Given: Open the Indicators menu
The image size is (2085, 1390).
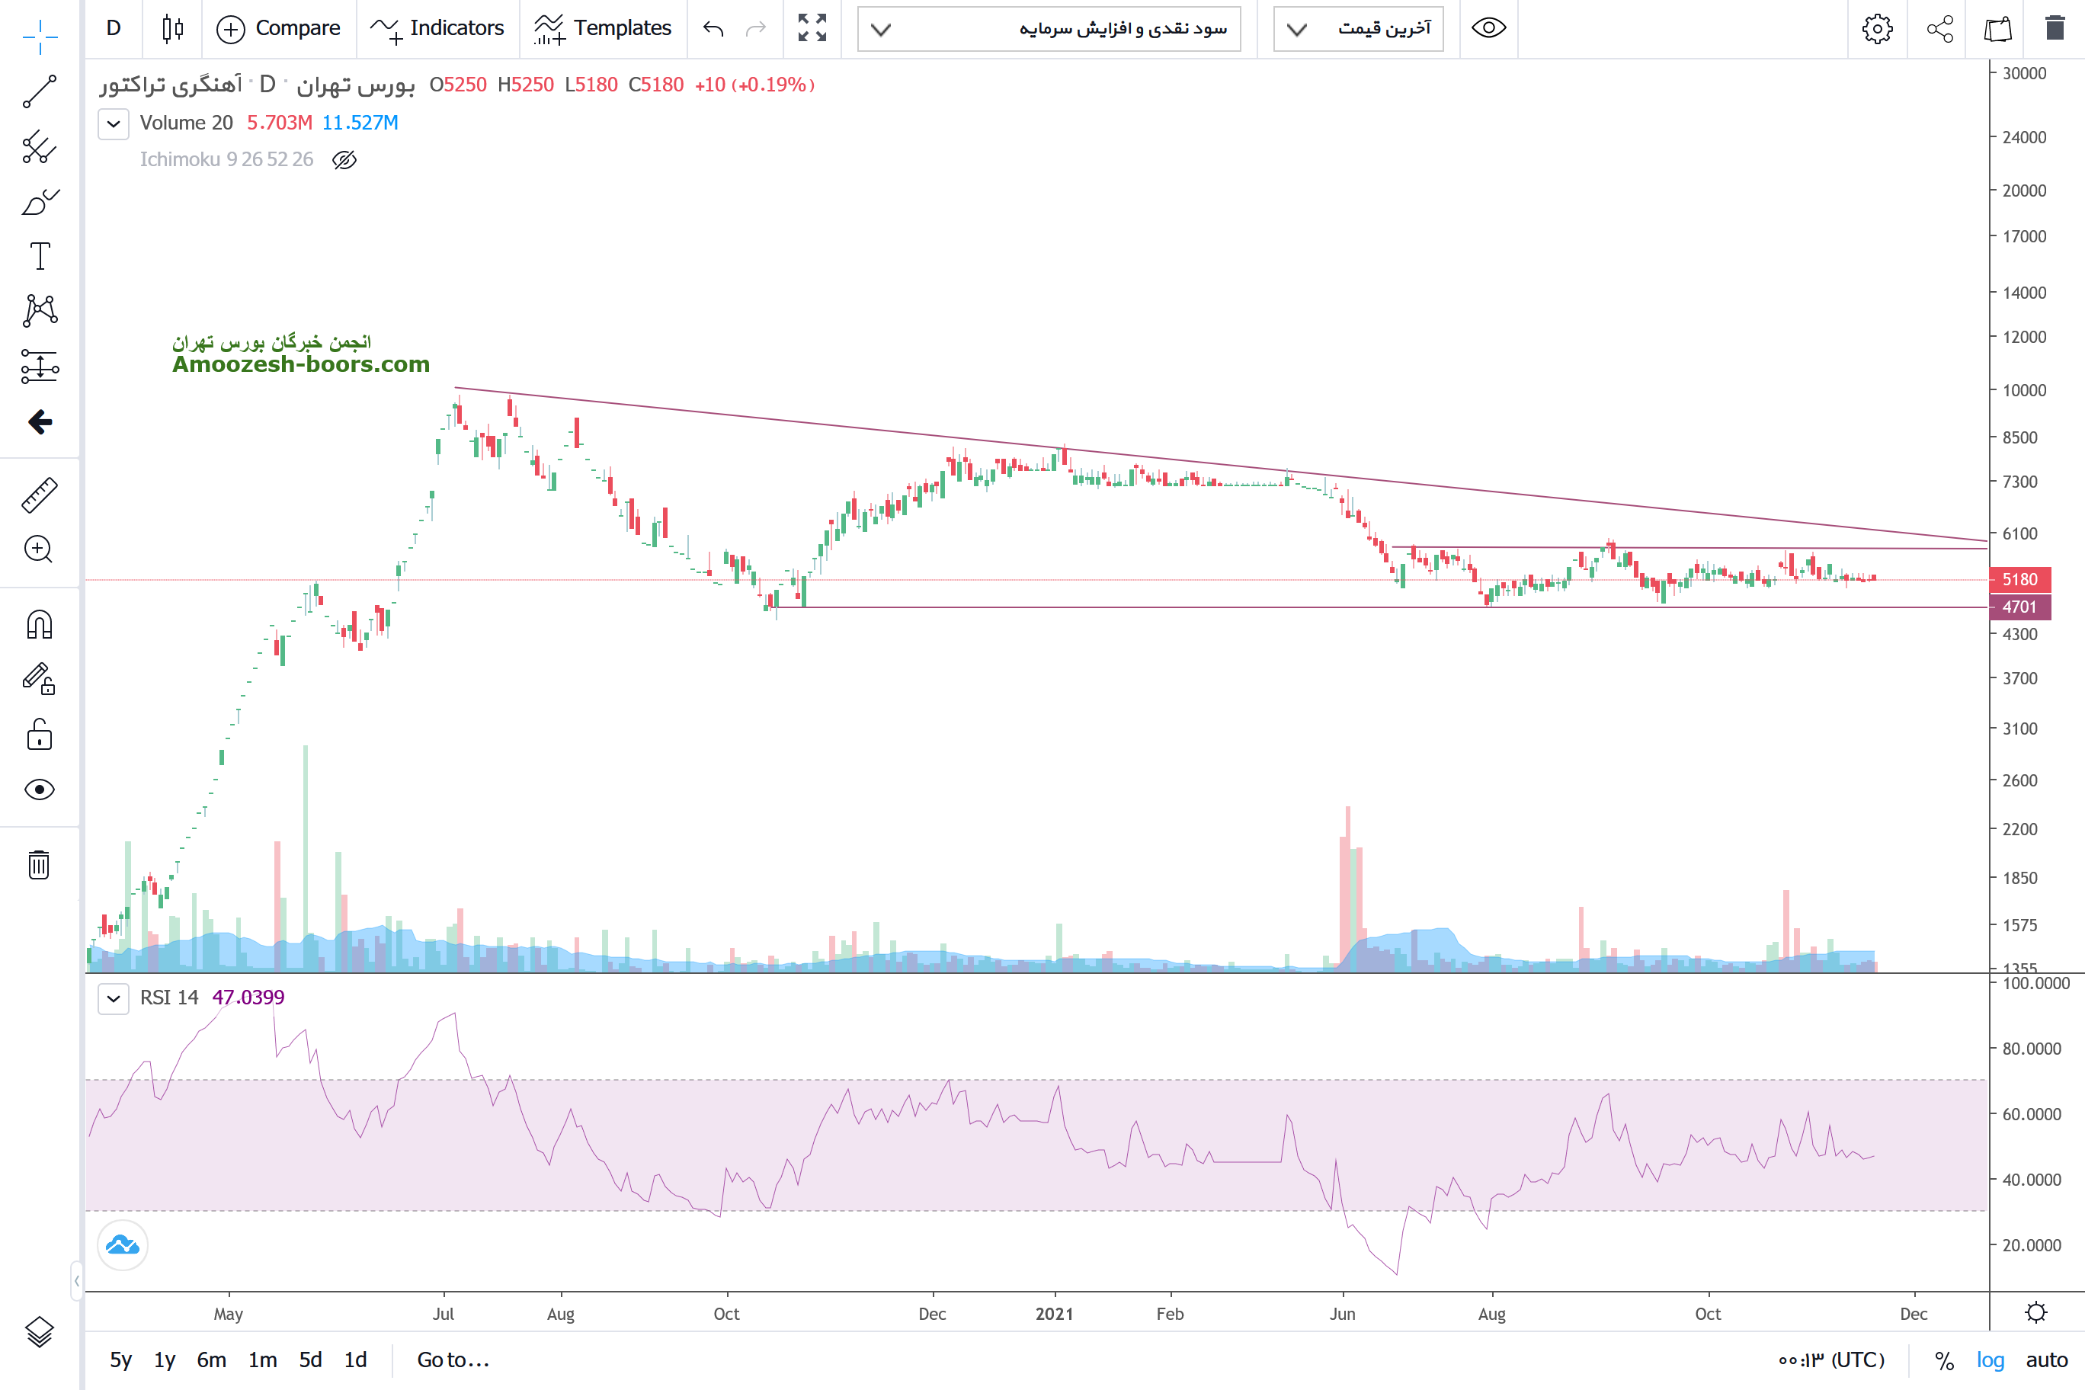Looking at the screenshot, I should [x=438, y=28].
